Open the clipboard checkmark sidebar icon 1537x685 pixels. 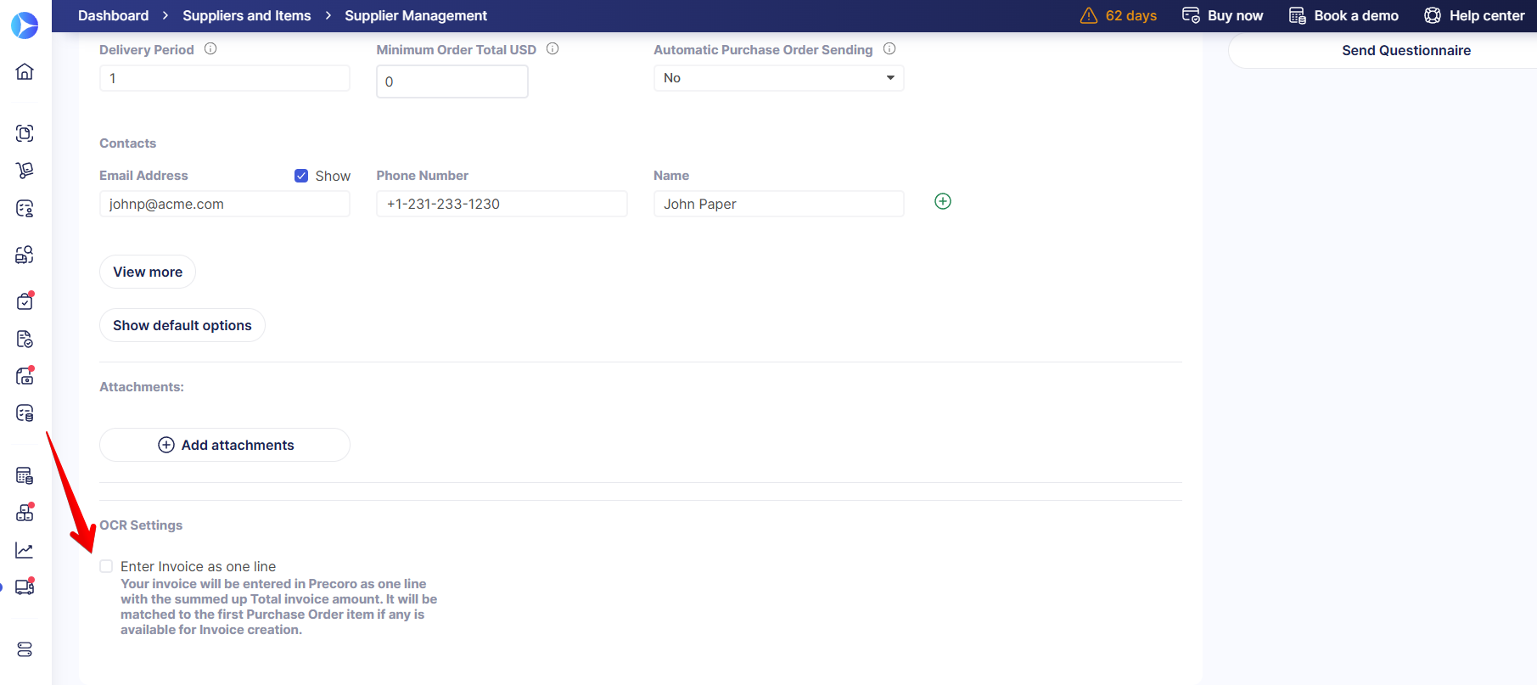tap(25, 301)
